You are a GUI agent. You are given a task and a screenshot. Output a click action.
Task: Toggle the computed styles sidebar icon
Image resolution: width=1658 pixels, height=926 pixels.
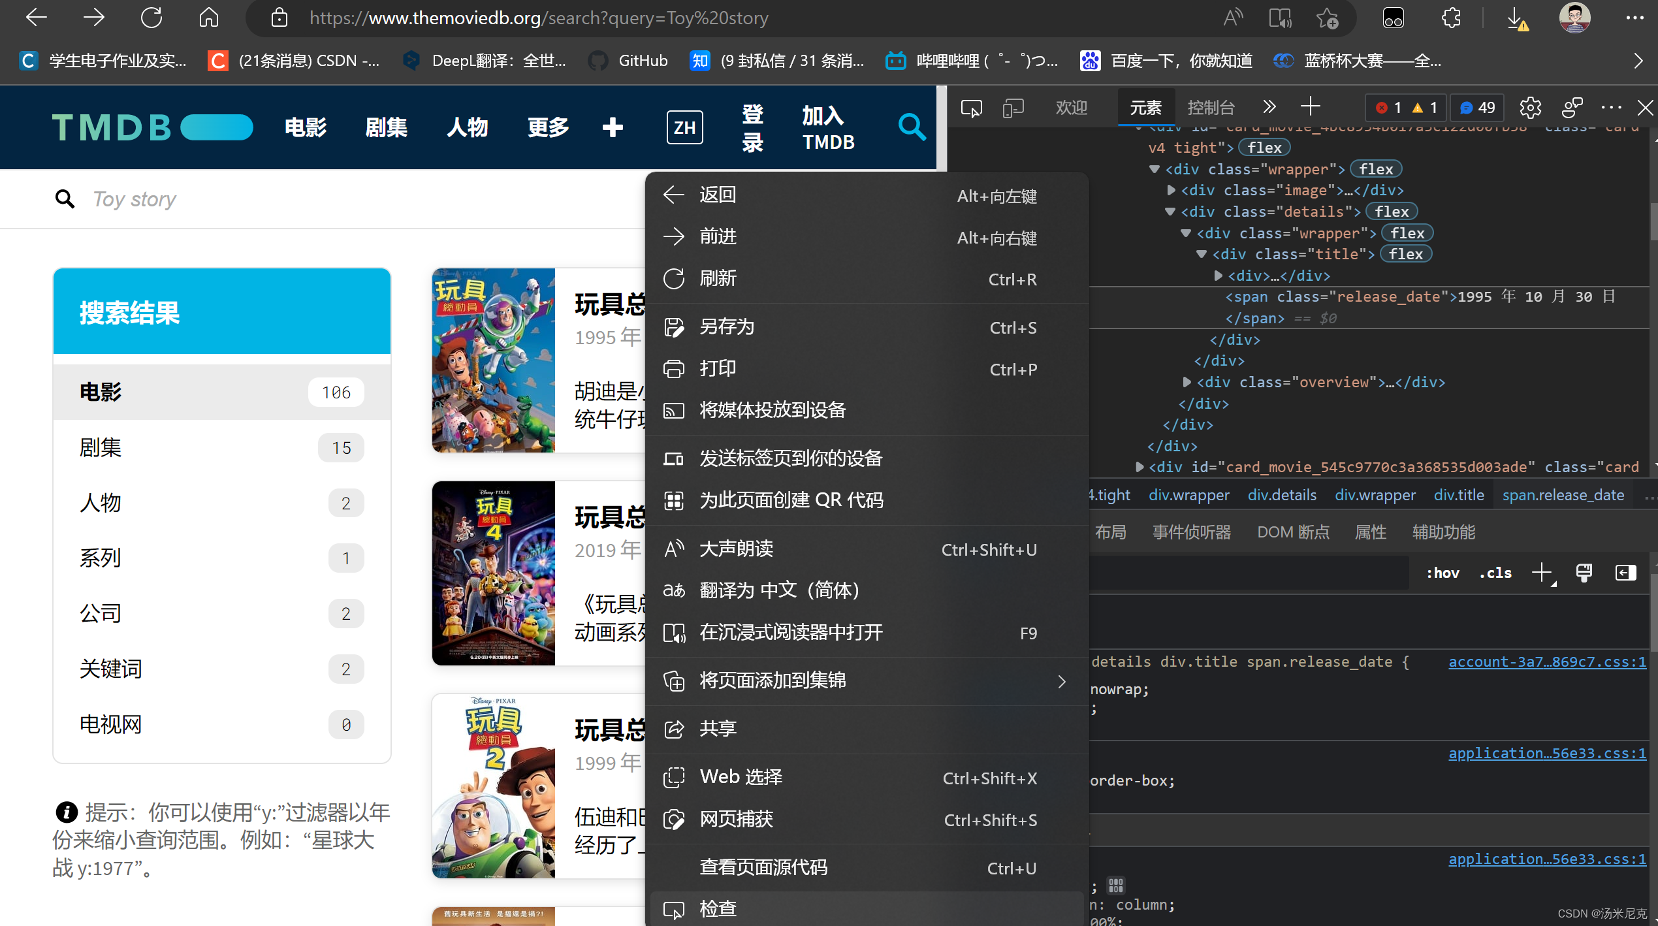click(1625, 573)
